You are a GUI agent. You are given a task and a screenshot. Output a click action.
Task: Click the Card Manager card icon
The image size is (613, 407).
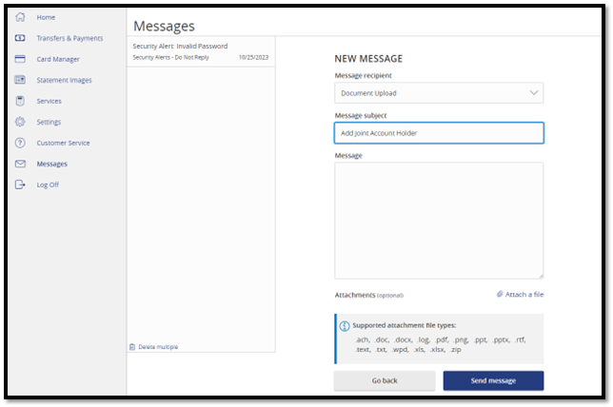(19, 59)
